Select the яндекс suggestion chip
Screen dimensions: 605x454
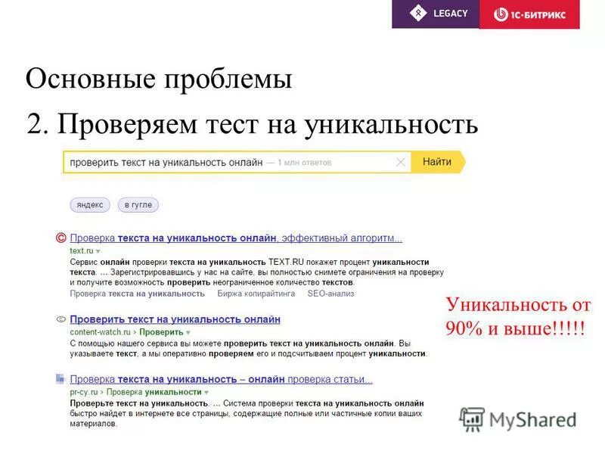coord(90,204)
